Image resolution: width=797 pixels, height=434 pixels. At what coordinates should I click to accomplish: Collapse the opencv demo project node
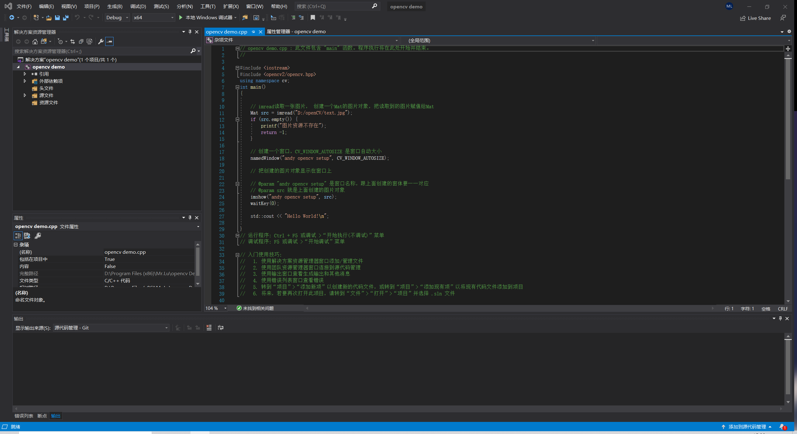tap(18, 67)
